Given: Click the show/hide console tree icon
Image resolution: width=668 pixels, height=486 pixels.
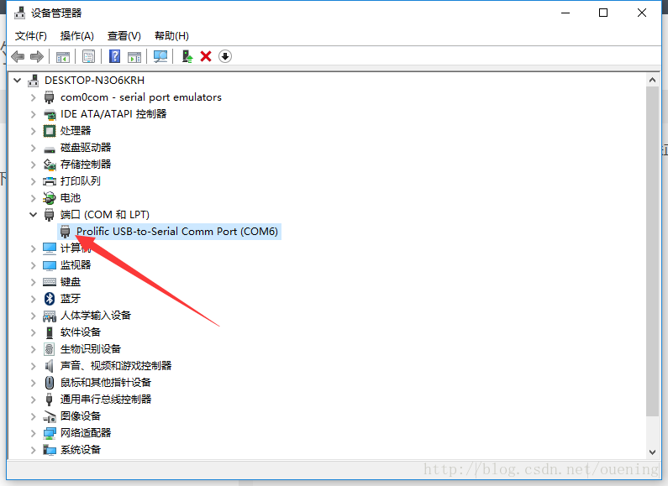Looking at the screenshot, I should [x=63, y=56].
